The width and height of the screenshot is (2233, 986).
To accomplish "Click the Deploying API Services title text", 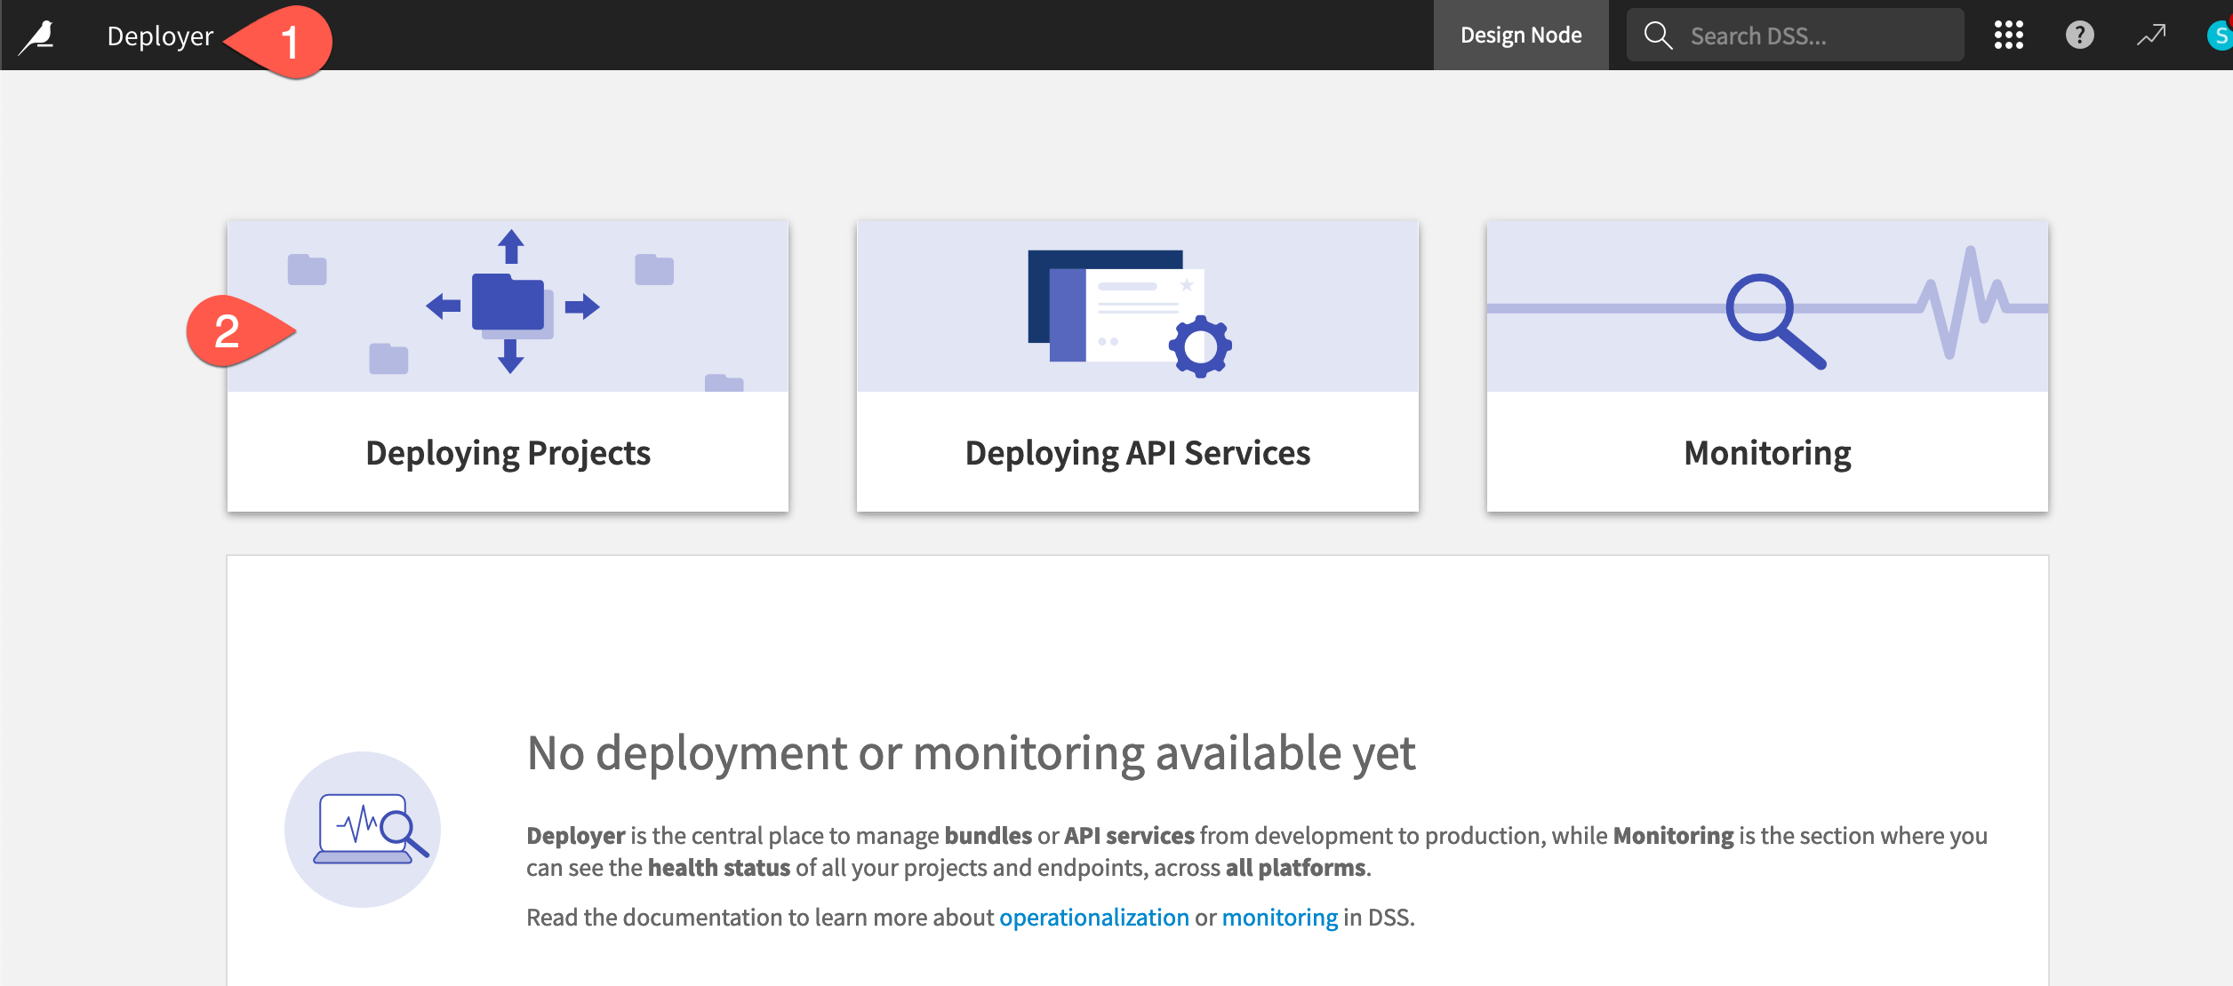I will [1138, 453].
